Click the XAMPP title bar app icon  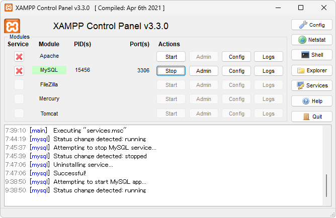[x=8, y=8]
